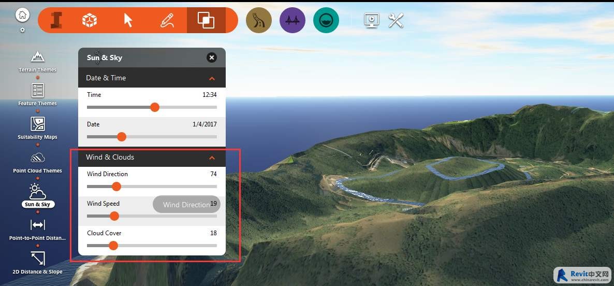The height and width of the screenshot is (286, 614).
Task: Click the Wind Direction value 74
Action: [213, 174]
